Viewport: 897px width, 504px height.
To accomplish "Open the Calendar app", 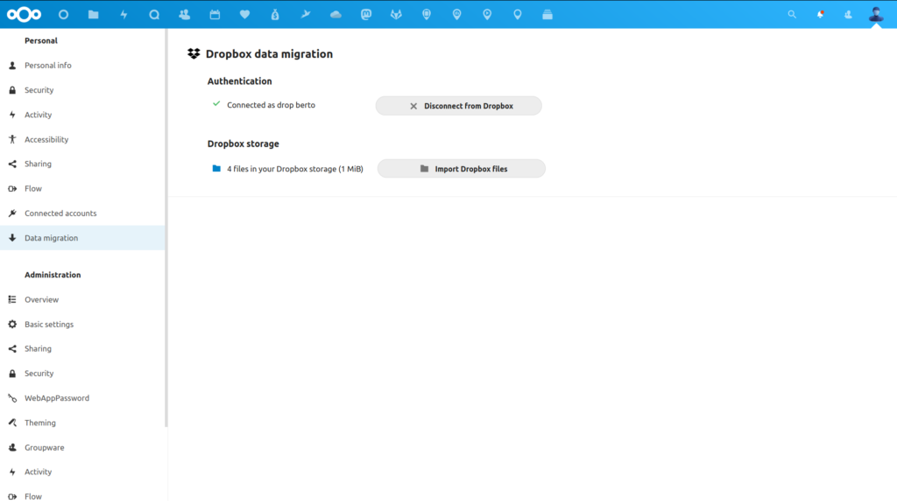I will 215,14.
